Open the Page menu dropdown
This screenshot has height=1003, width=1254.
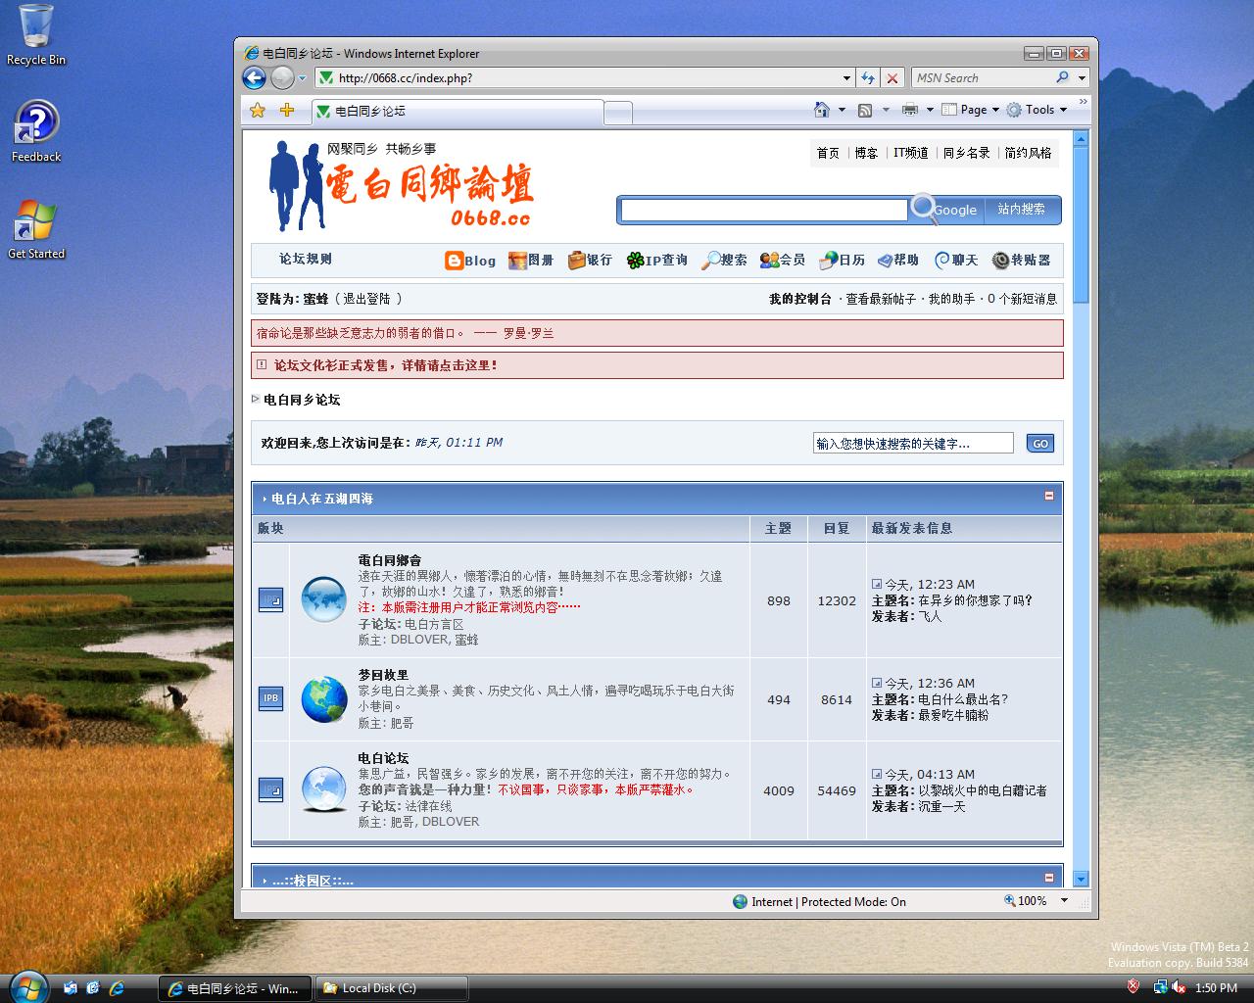tap(972, 110)
